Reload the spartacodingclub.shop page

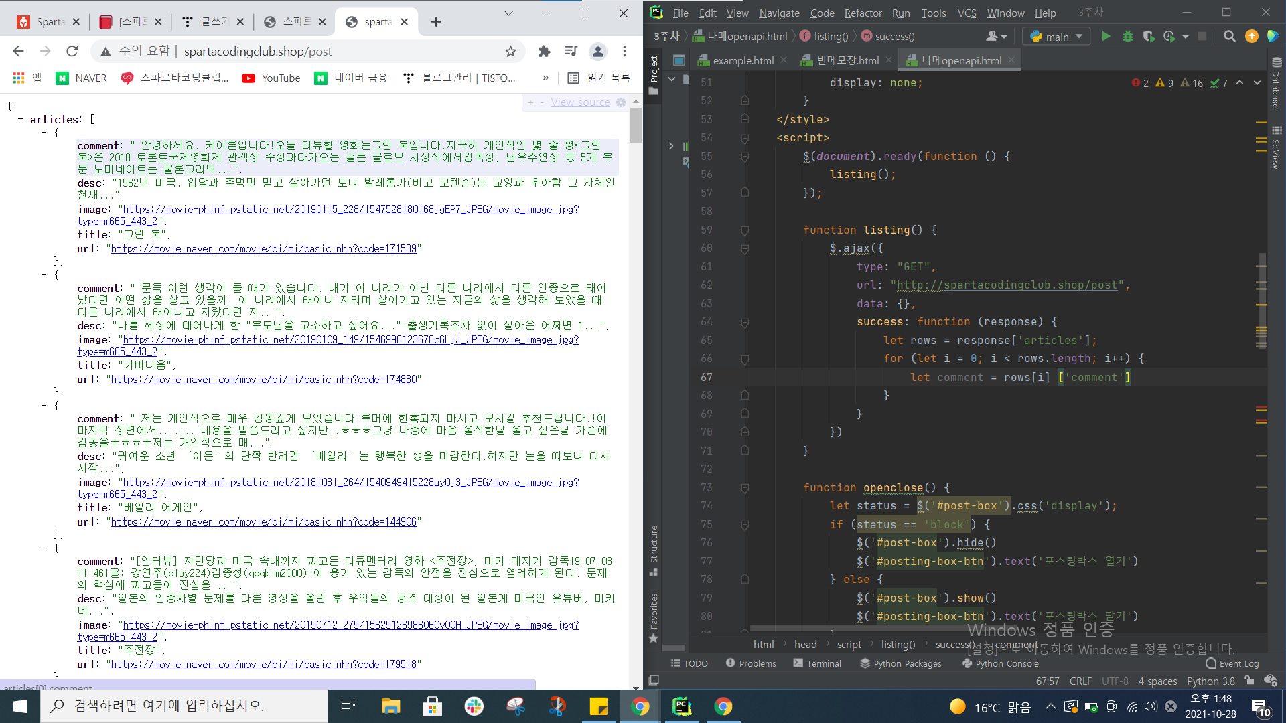click(x=72, y=52)
